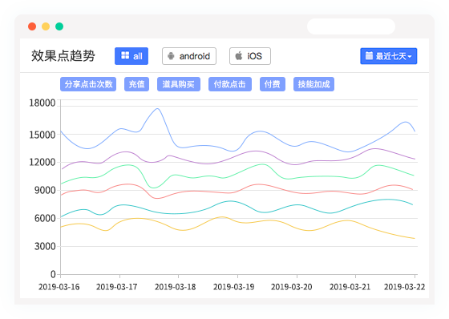Click the 3000 y-axis label
The image size is (449, 319).
pos(45,246)
